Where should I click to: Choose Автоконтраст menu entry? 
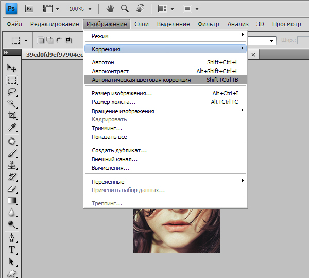pos(165,71)
